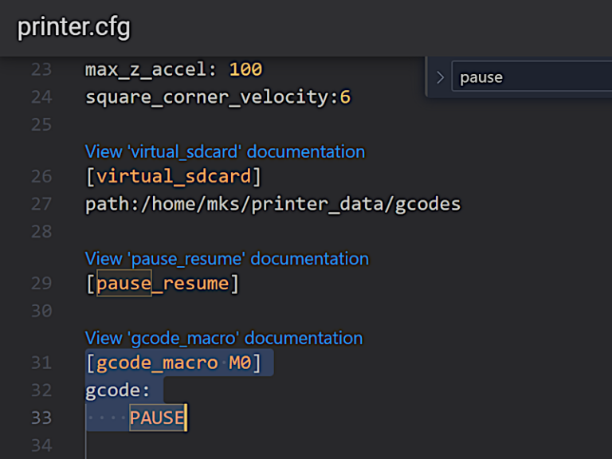Click line number 23 in gutter

pyautogui.click(x=41, y=69)
